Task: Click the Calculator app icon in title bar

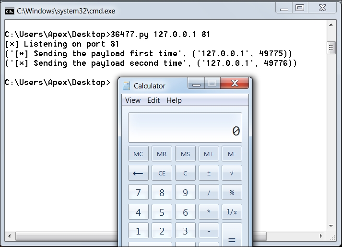Action: (x=126, y=86)
